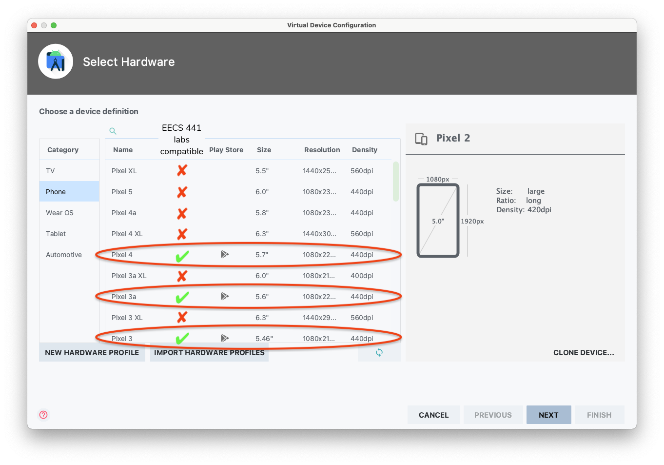Switch to the Tablet category

point(56,234)
